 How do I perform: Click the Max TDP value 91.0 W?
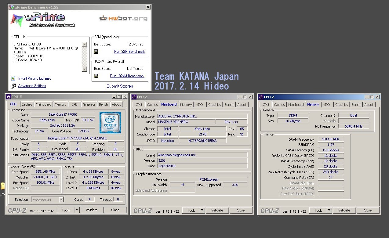(x=88, y=120)
